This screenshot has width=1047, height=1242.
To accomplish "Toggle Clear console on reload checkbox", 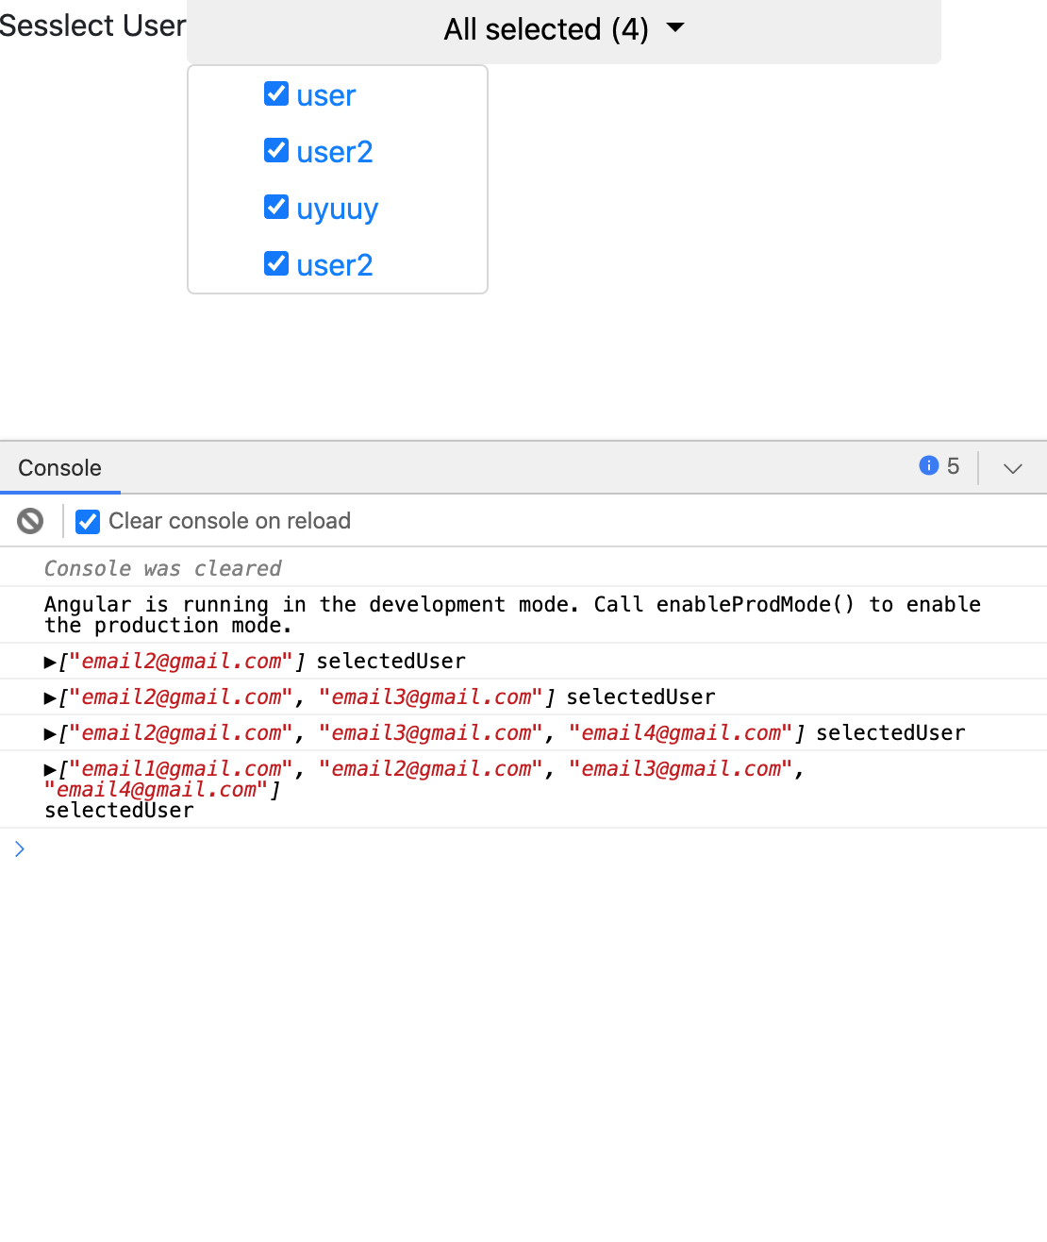I will pyautogui.click(x=88, y=521).
